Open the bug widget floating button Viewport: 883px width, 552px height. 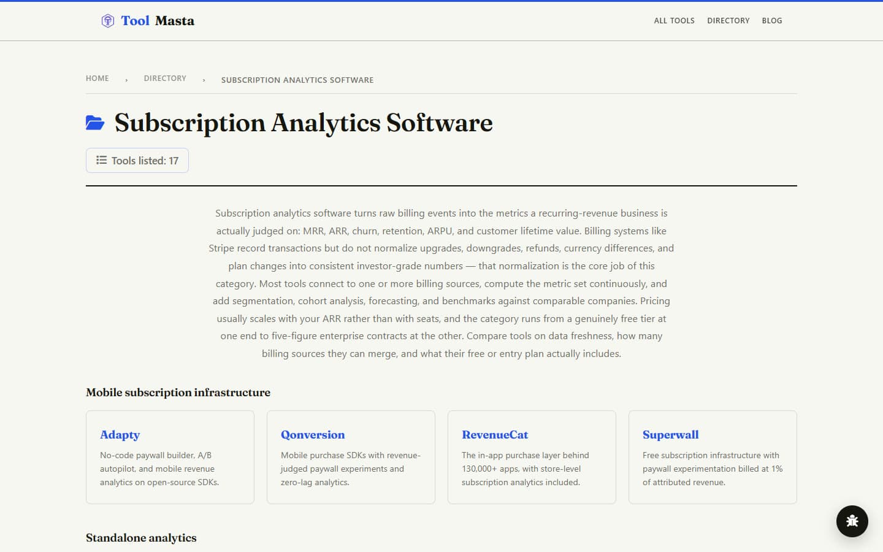click(x=852, y=521)
